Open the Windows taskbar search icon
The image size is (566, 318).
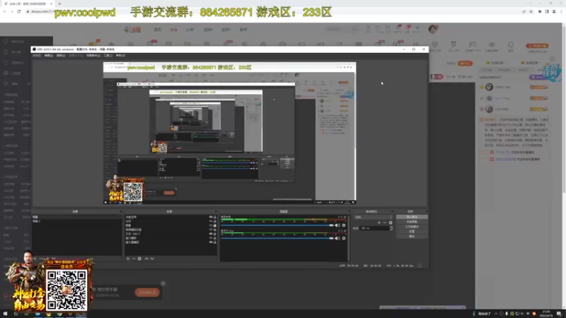[x=16, y=314]
